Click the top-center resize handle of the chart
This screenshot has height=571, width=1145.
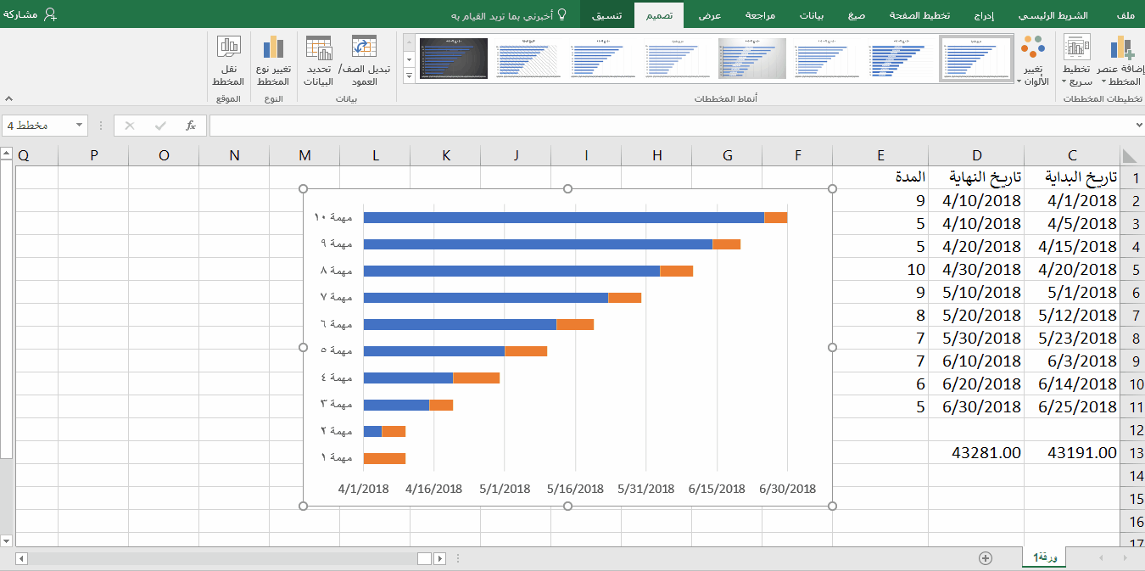click(567, 188)
